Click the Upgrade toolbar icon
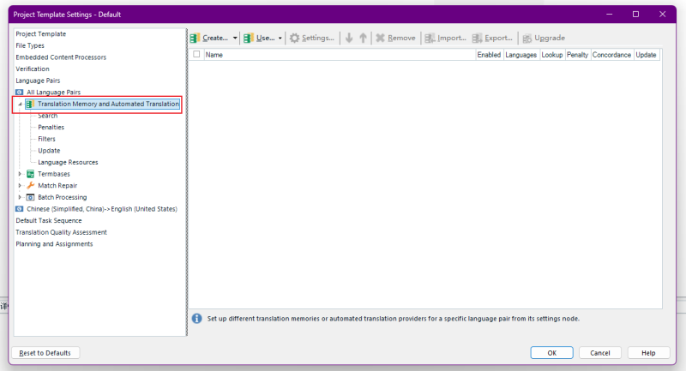The image size is (686, 371). [x=527, y=39]
